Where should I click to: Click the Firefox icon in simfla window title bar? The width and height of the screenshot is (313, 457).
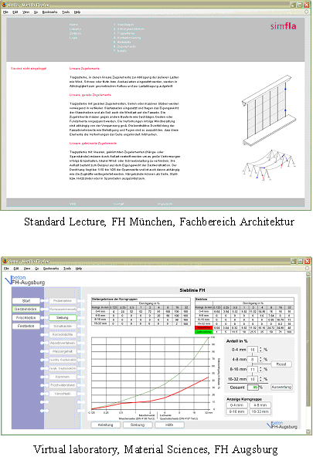(x=4, y=5)
